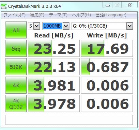Click the Seq read value 23.25
139x130 pixels.
point(54,48)
